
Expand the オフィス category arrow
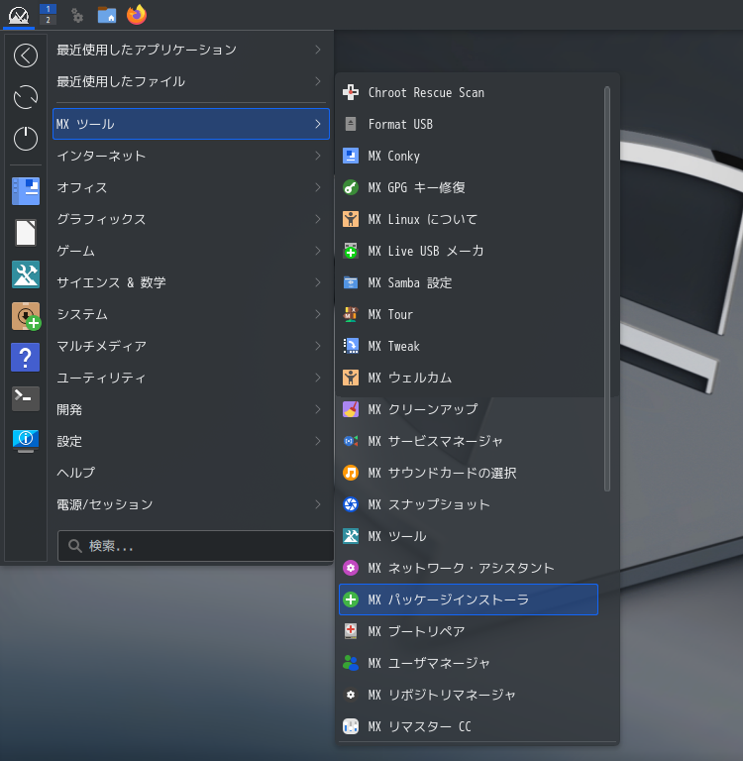click(x=318, y=187)
